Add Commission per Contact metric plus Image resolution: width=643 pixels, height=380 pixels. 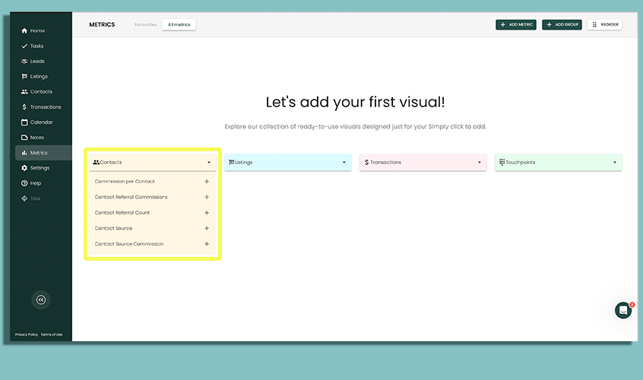tap(207, 182)
